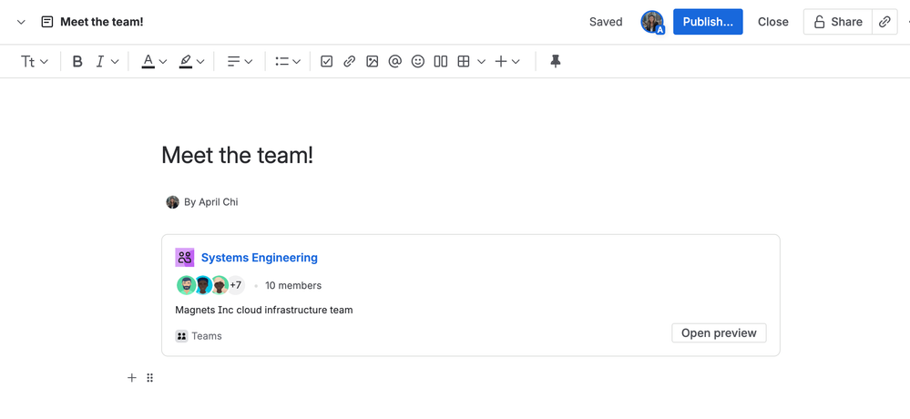Collapse the header chevron beside page title
The image size is (910, 419).
(21, 22)
